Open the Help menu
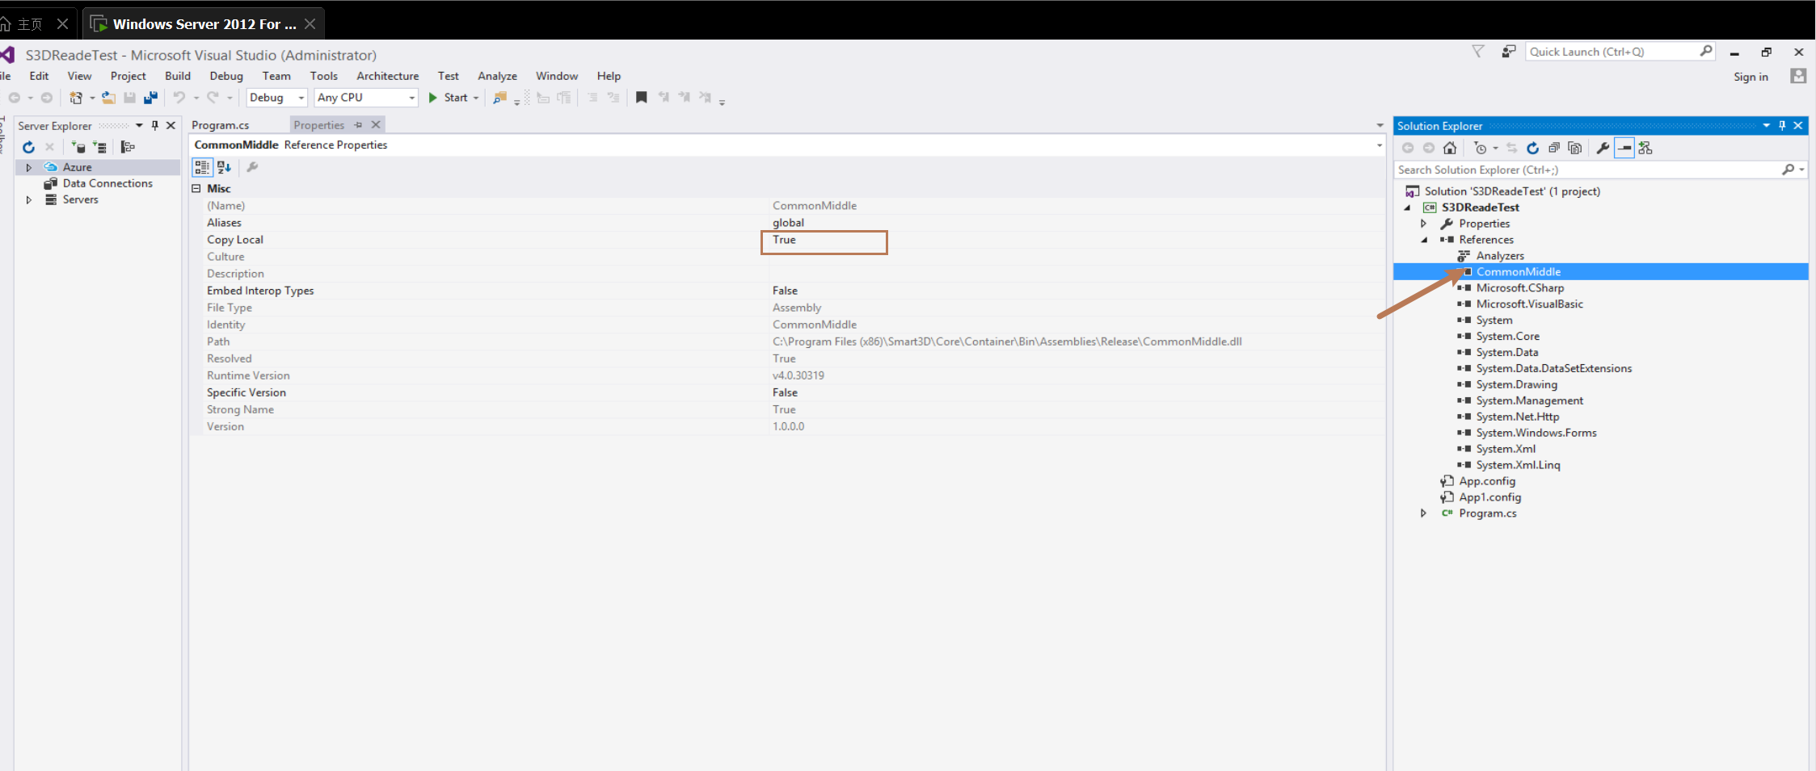This screenshot has width=1816, height=771. point(609,76)
